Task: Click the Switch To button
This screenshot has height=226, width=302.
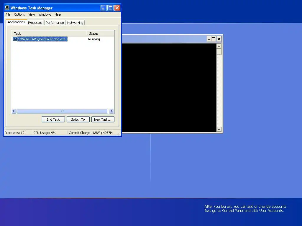Action: 78,119
